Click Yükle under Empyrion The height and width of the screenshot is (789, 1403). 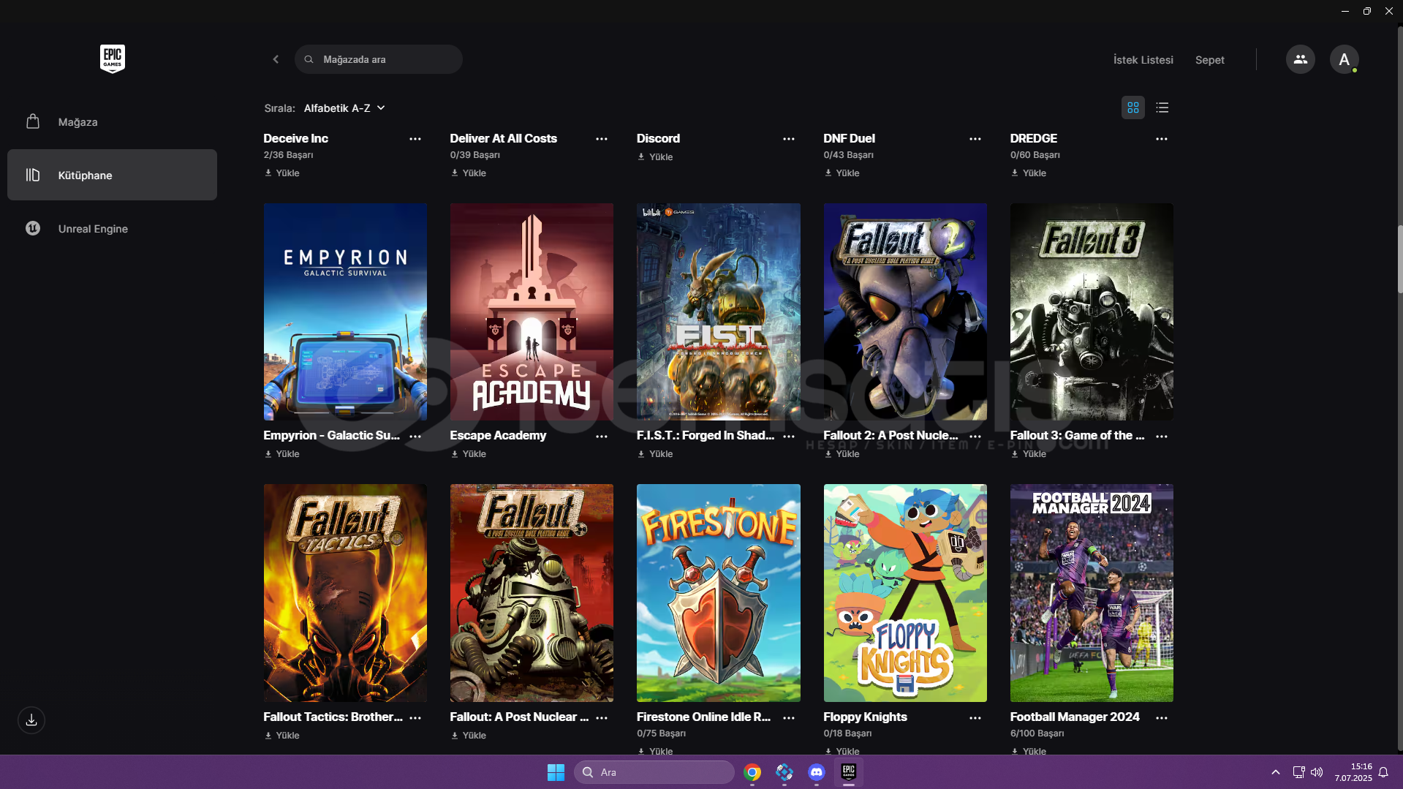click(x=282, y=454)
